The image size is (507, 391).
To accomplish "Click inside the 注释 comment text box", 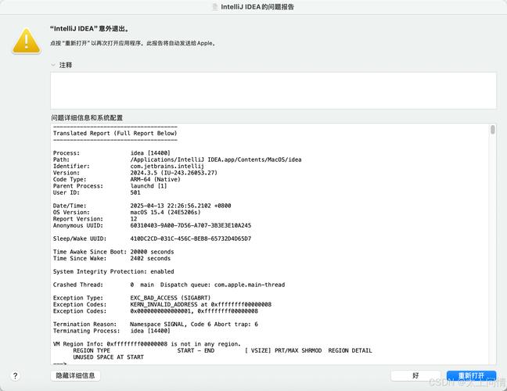I will [273, 90].
